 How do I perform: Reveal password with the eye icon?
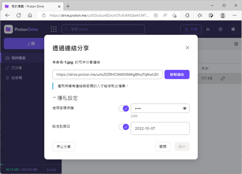tap(185, 108)
